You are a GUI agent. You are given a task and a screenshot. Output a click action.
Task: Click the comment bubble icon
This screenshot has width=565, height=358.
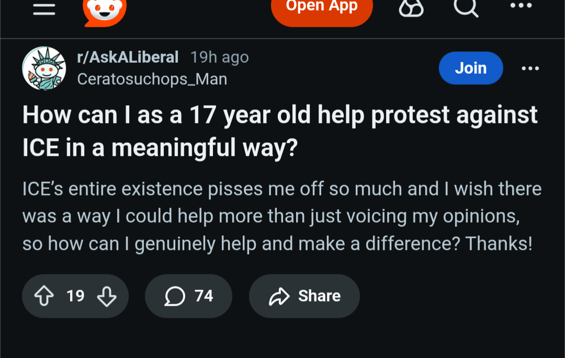[x=175, y=296]
